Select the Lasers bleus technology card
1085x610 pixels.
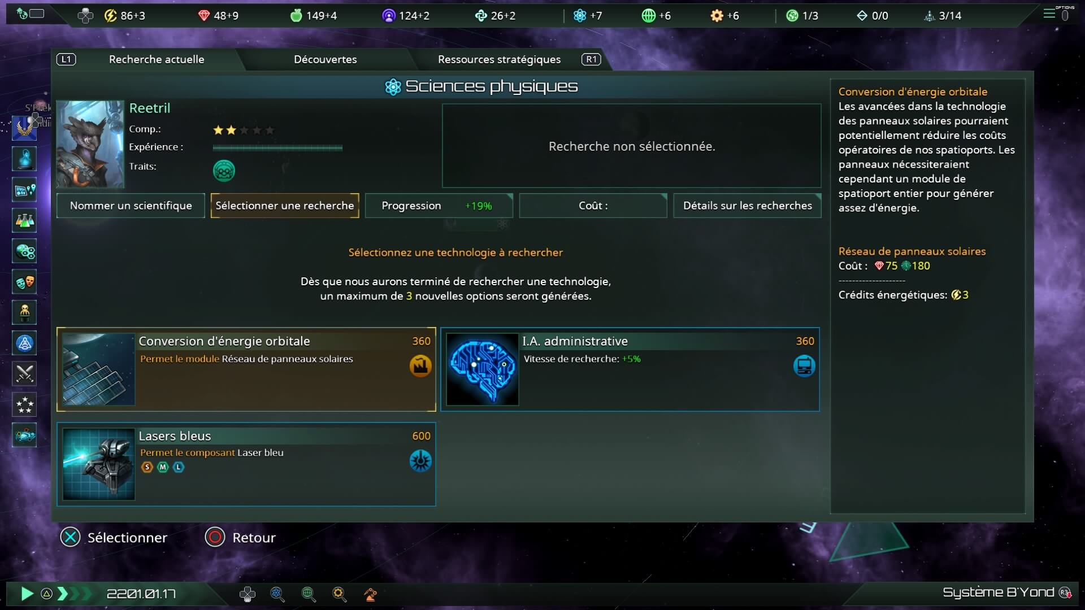click(246, 464)
